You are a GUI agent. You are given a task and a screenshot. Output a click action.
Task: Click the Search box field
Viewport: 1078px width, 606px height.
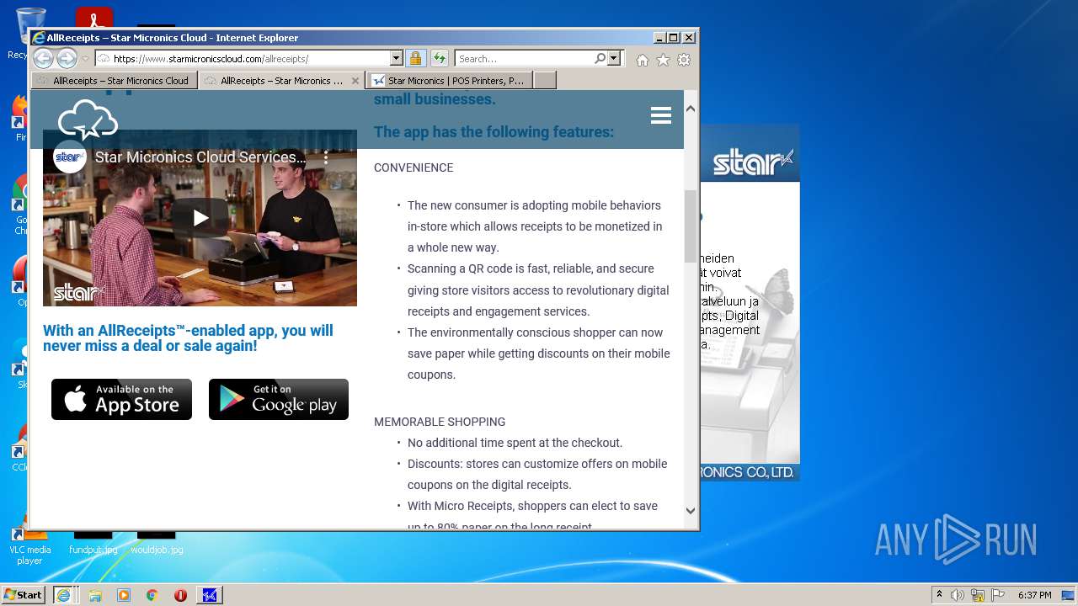[x=524, y=59]
